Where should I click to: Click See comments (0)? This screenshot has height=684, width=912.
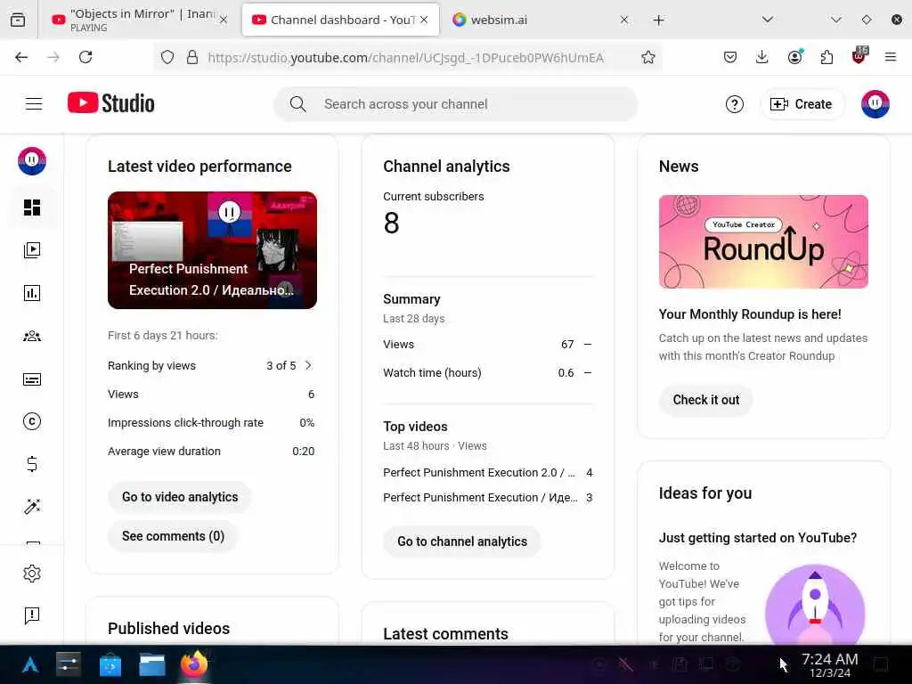click(x=174, y=536)
